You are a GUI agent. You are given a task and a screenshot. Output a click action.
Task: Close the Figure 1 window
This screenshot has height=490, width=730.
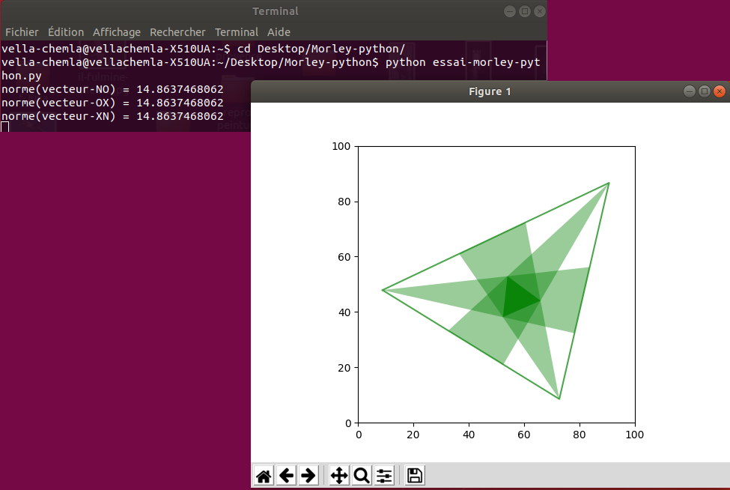(x=720, y=91)
